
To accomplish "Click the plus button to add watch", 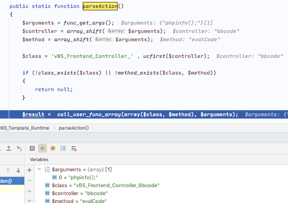I will 29,170.
